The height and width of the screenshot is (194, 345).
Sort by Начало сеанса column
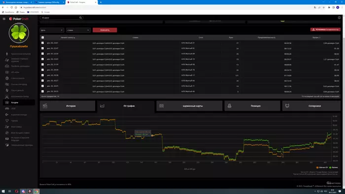point(68,37)
